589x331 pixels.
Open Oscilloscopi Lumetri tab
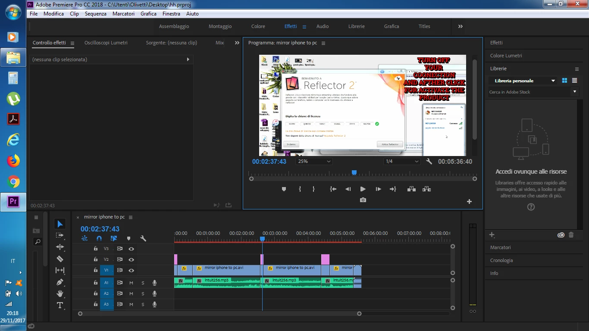point(106,43)
